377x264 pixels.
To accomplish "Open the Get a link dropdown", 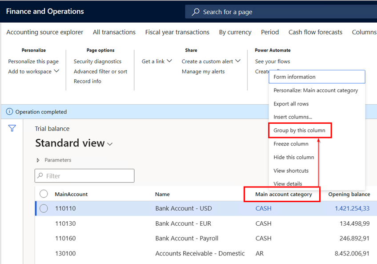I will click(x=169, y=61).
